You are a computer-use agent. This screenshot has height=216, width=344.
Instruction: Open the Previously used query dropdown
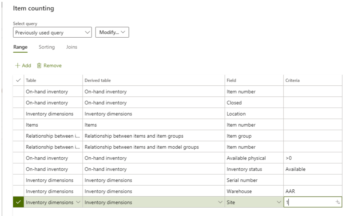(x=53, y=32)
